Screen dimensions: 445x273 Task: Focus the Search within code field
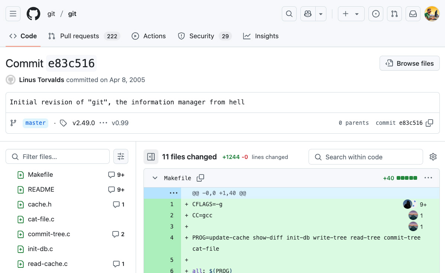366,157
